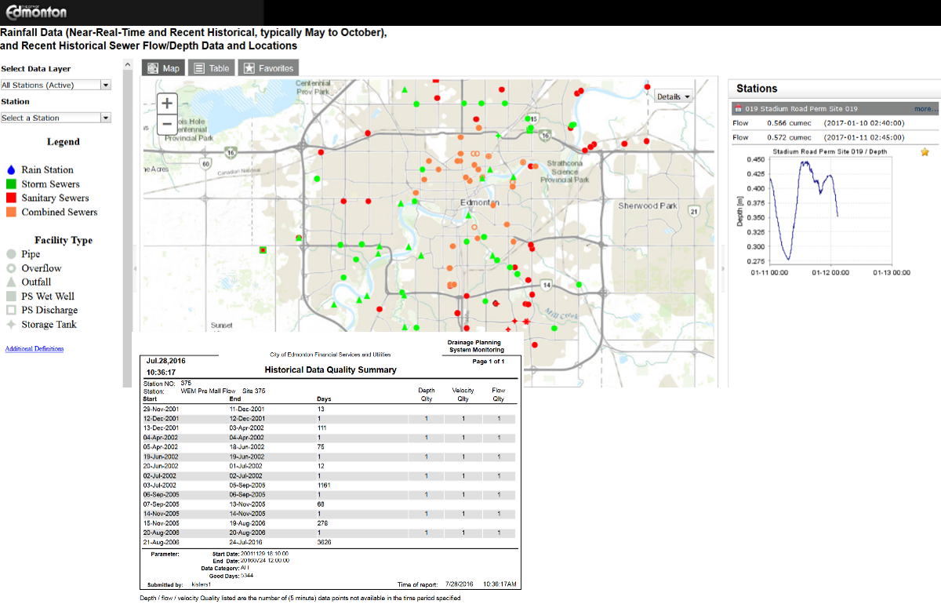Click Depth Qlty value in 12-Dec-2001 row
This screenshot has height=604, width=941.
427,419
